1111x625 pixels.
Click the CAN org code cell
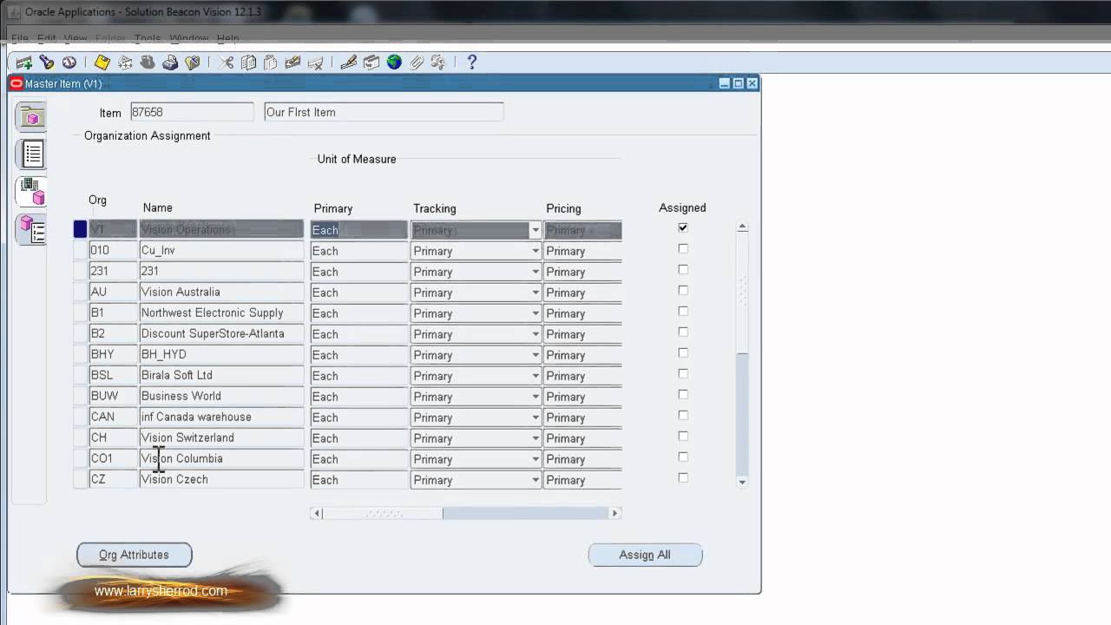click(113, 417)
